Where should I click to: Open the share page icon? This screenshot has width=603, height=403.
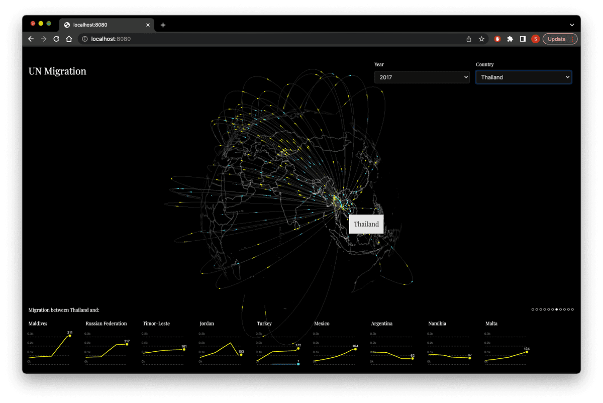point(469,39)
